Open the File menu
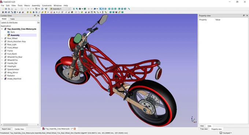The width and height of the screenshot is (249, 135). coord(3,5)
